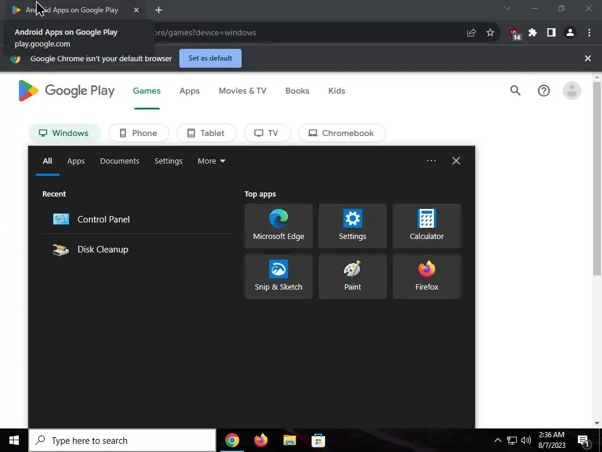Close the Windows search panel
The height and width of the screenshot is (452, 602).
456,161
